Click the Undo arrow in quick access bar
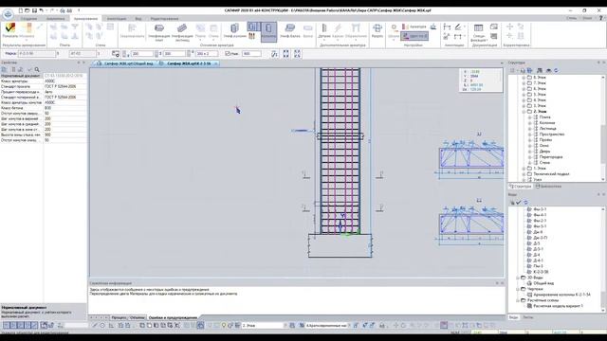Screen dimensions: 607x341 click(42, 10)
